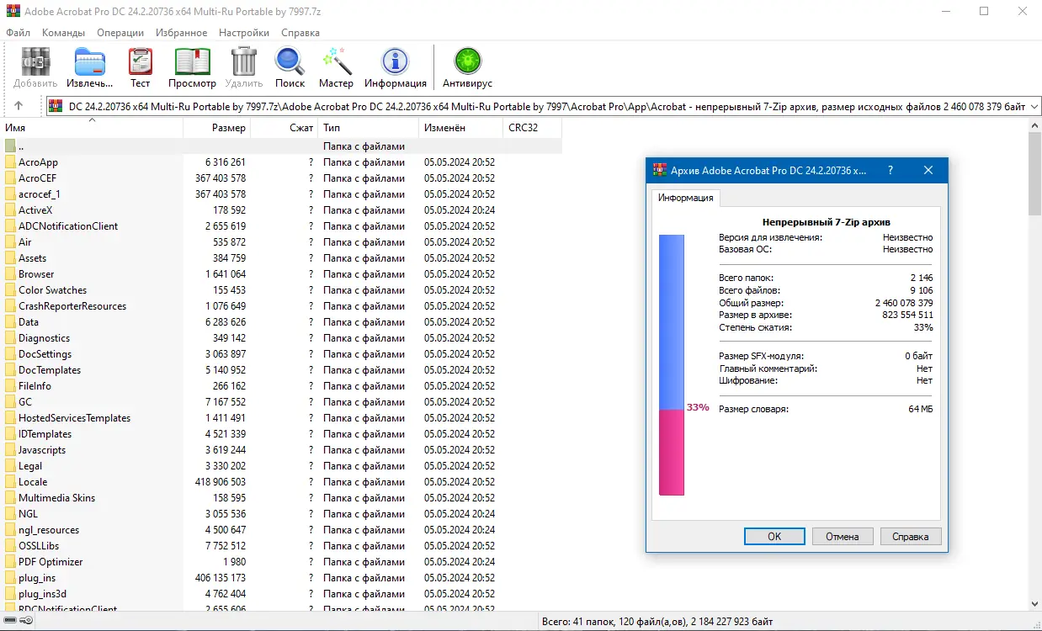
Task: Click the AcroApp folder icon
Action: coord(10,162)
